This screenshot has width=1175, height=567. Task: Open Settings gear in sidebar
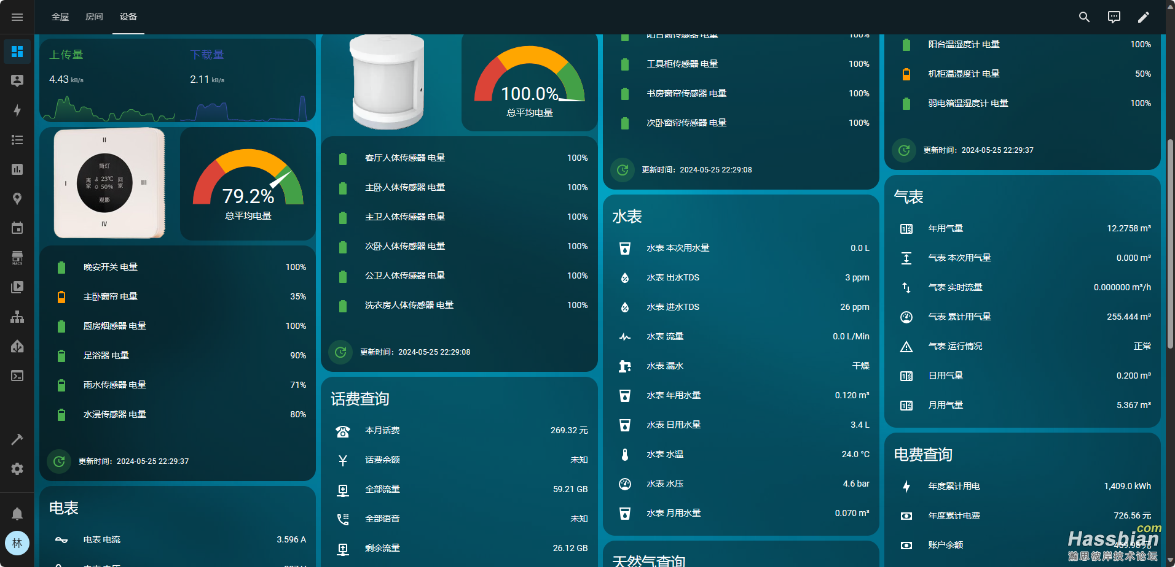click(17, 469)
